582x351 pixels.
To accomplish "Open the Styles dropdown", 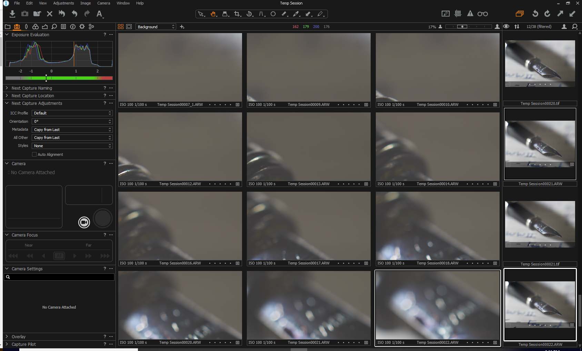I will click(72, 146).
